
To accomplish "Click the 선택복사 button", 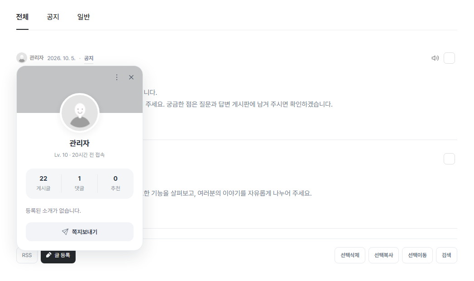I will [x=383, y=255].
